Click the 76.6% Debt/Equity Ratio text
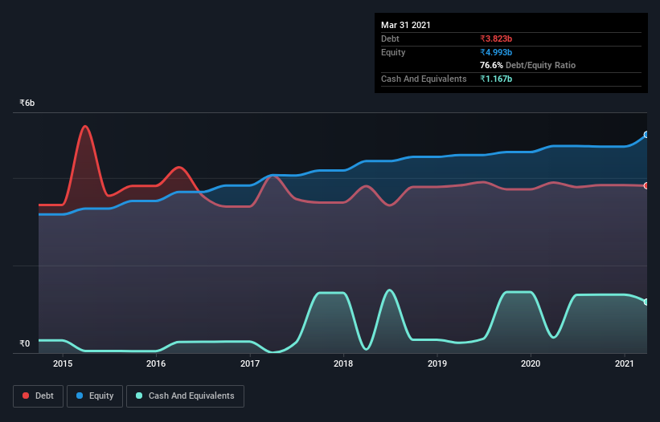This screenshot has height=422, width=660. coord(528,65)
